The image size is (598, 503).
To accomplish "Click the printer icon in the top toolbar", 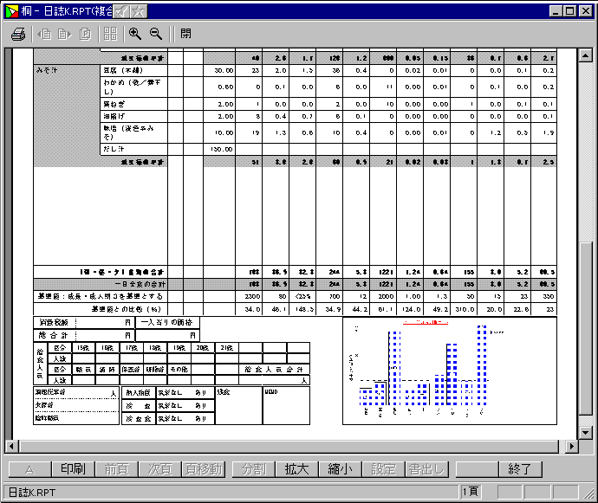I will (x=18, y=34).
